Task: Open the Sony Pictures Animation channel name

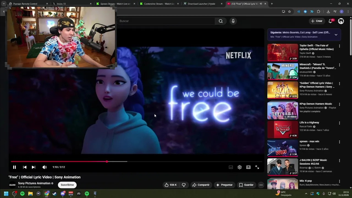Action: click(34, 183)
